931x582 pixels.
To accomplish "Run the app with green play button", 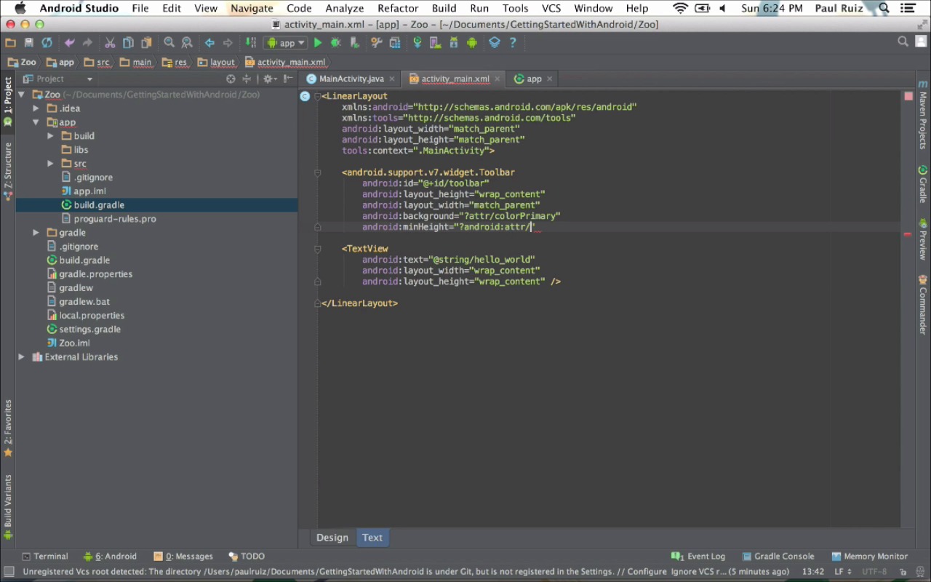I will click(x=318, y=43).
